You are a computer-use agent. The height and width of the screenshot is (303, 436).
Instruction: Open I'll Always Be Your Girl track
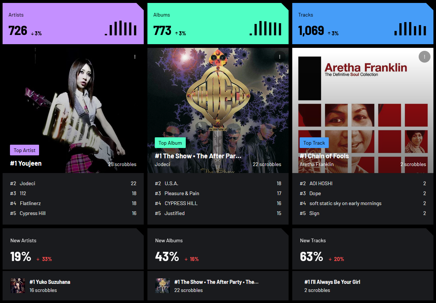[x=332, y=282]
